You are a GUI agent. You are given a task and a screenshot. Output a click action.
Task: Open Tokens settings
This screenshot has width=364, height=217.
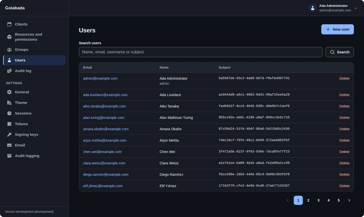coord(34,124)
